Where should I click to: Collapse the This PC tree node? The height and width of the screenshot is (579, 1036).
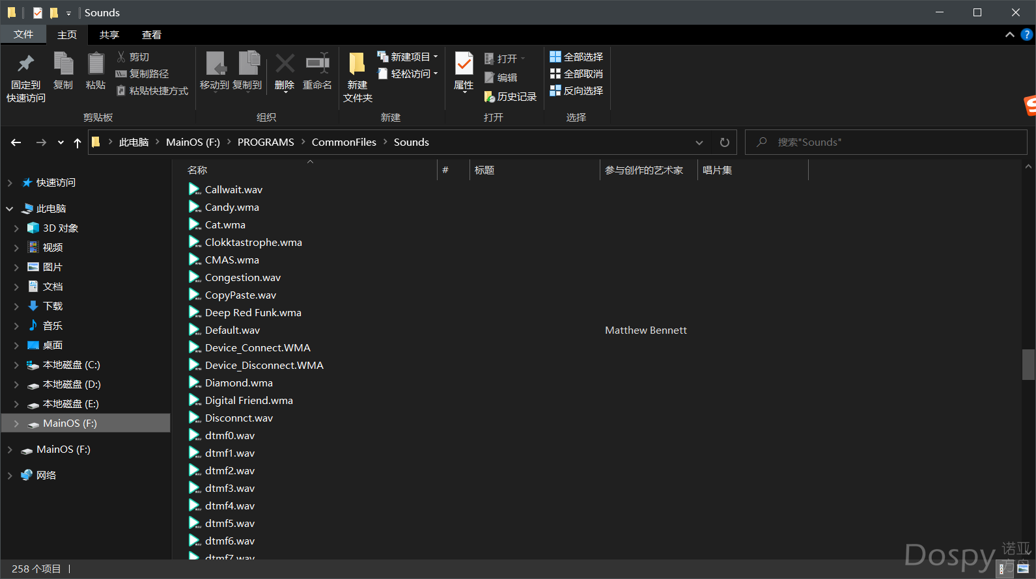[10, 209]
